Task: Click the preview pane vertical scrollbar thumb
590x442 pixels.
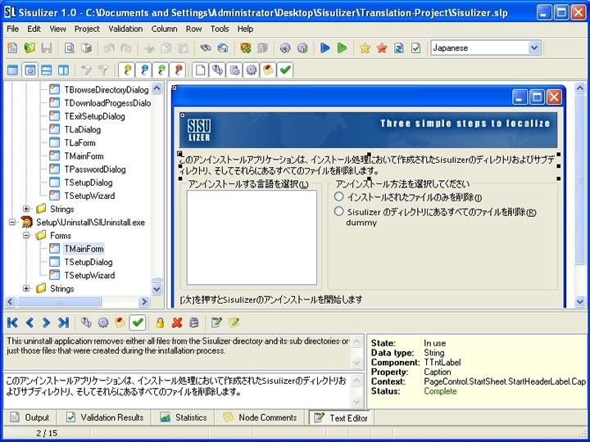Action: [x=580, y=178]
